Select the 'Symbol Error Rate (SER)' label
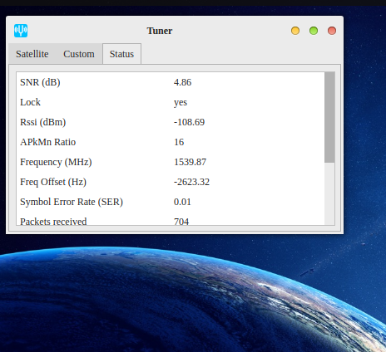Image resolution: width=386 pixels, height=352 pixels. 72,202
